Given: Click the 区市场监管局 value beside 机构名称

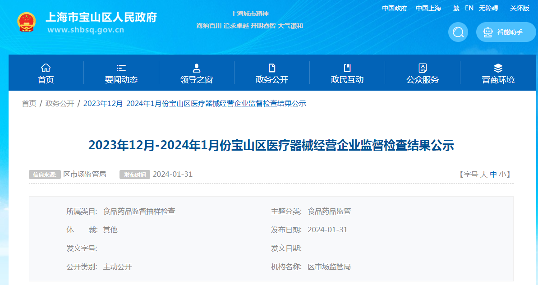Looking at the screenshot, I should tap(329, 267).
